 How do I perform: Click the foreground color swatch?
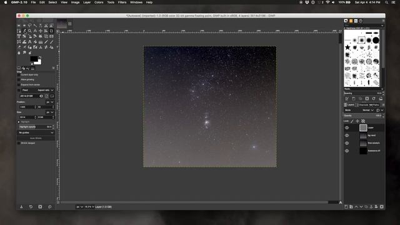[34, 59]
